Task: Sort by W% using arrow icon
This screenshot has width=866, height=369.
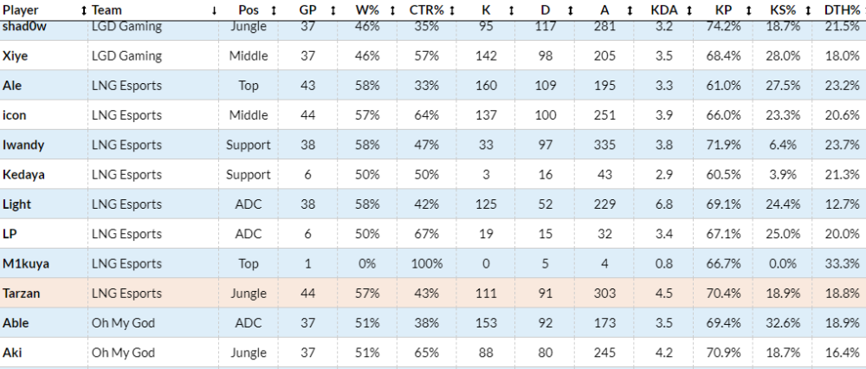Action: 392,10
